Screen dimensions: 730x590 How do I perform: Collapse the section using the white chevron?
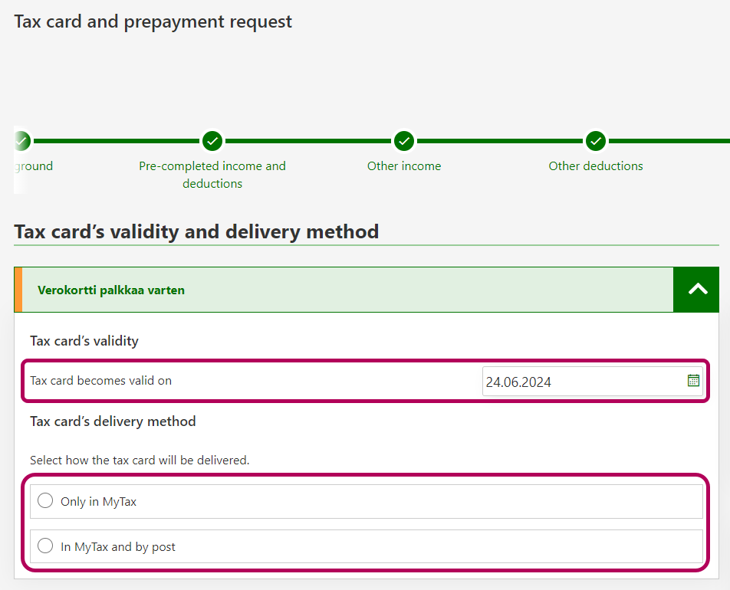point(696,290)
